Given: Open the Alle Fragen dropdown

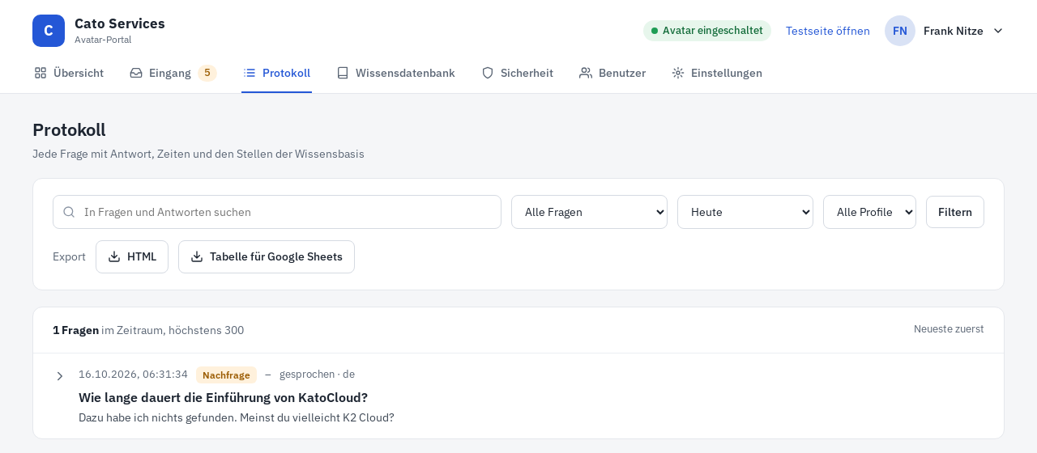Looking at the screenshot, I should 589,212.
